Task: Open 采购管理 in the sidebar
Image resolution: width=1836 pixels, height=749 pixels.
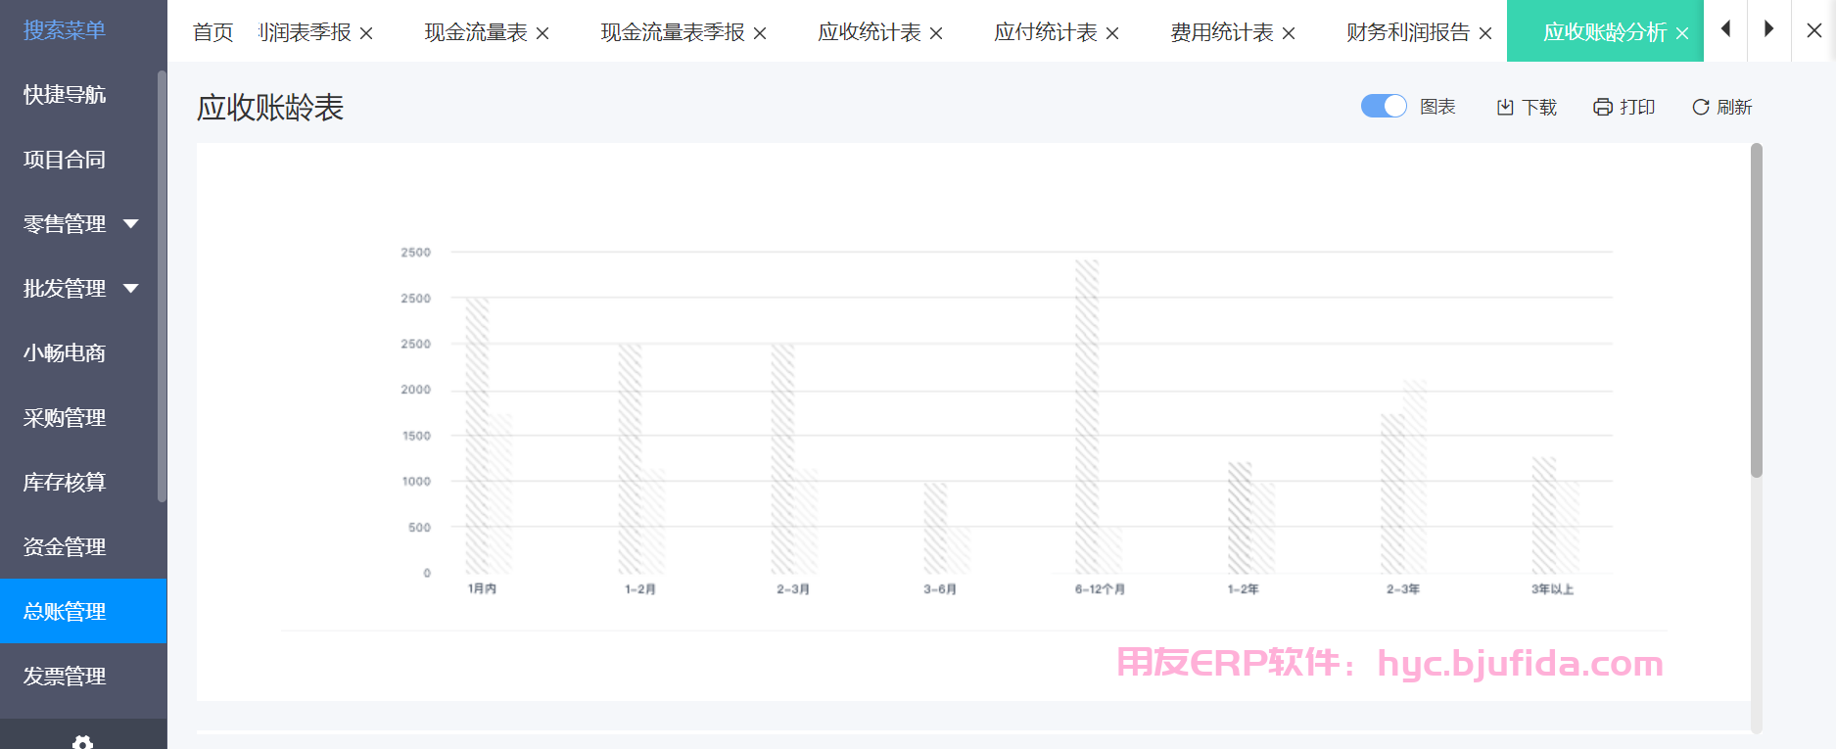Action: (x=65, y=418)
